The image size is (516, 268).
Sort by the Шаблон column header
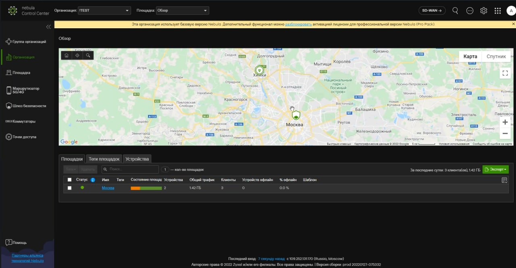coord(310,180)
